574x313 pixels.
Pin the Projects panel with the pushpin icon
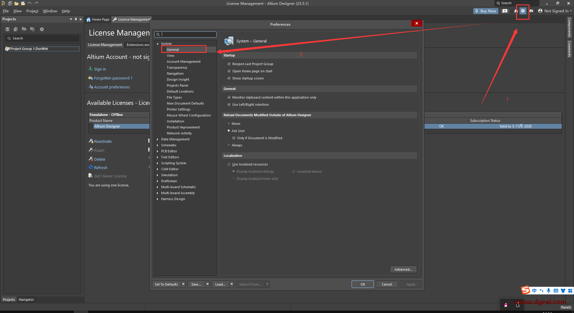(76, 19)
